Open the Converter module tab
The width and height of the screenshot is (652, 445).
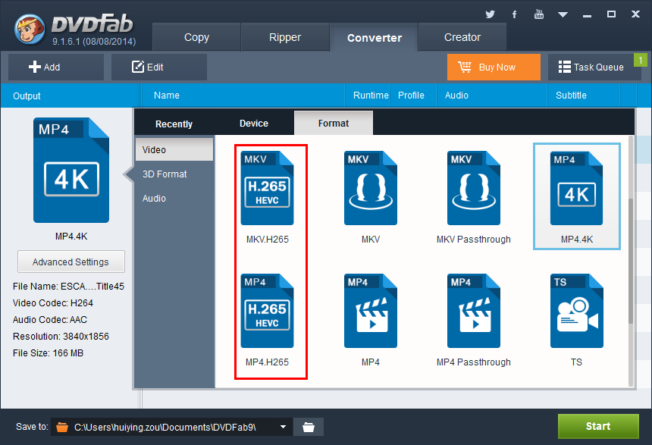click(x=375, y=37)
